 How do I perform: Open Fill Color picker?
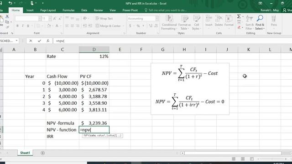(49, 26)
